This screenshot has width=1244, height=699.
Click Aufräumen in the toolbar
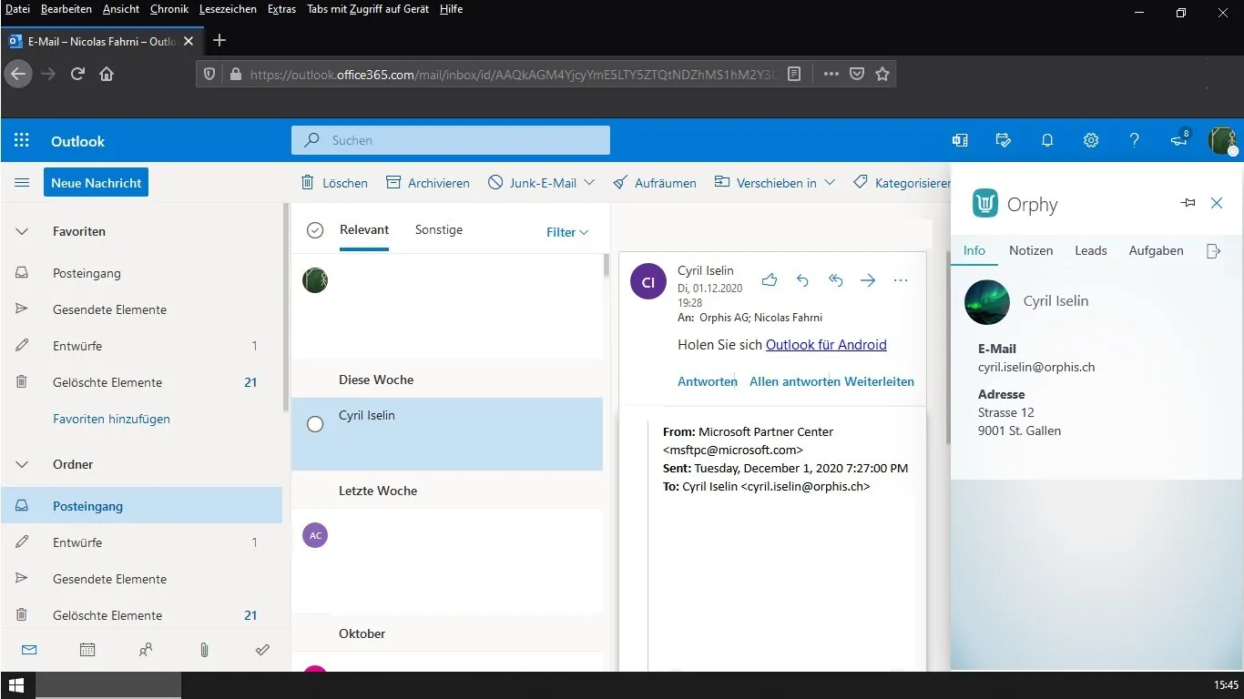pos(655,183)
